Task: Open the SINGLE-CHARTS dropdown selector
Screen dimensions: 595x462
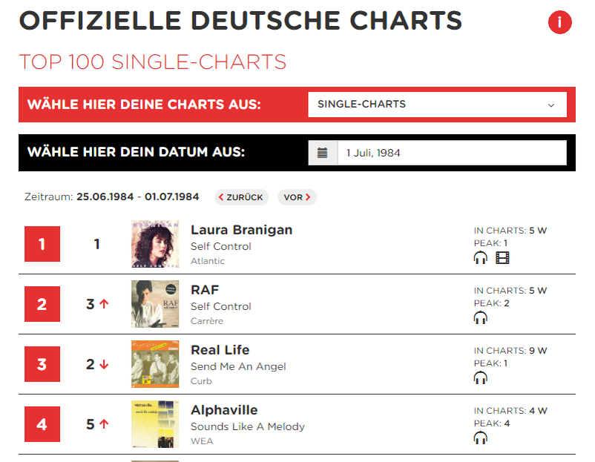Action: point(437,105)
